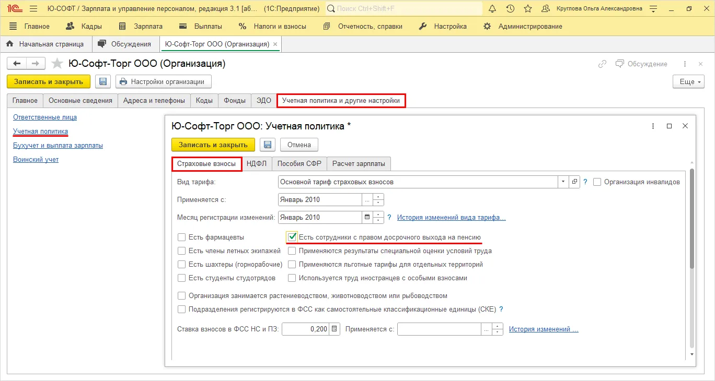Open Бухучет и выплата зарплаты link

pyautogui.click(x=58, y=146)
